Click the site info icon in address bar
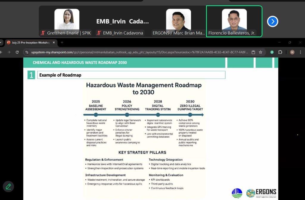Image resolution: width=305 pixels, height=200 pixels. pos(27,52)
